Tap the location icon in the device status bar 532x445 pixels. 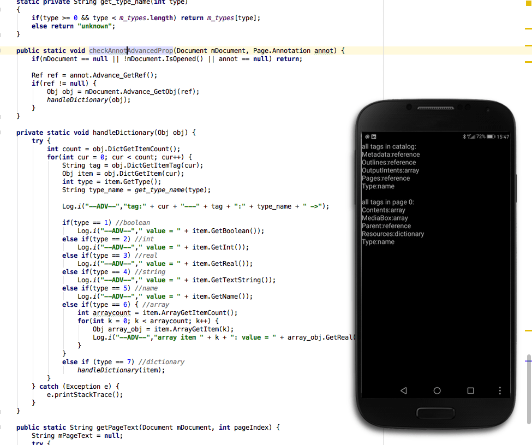[367, 137]
